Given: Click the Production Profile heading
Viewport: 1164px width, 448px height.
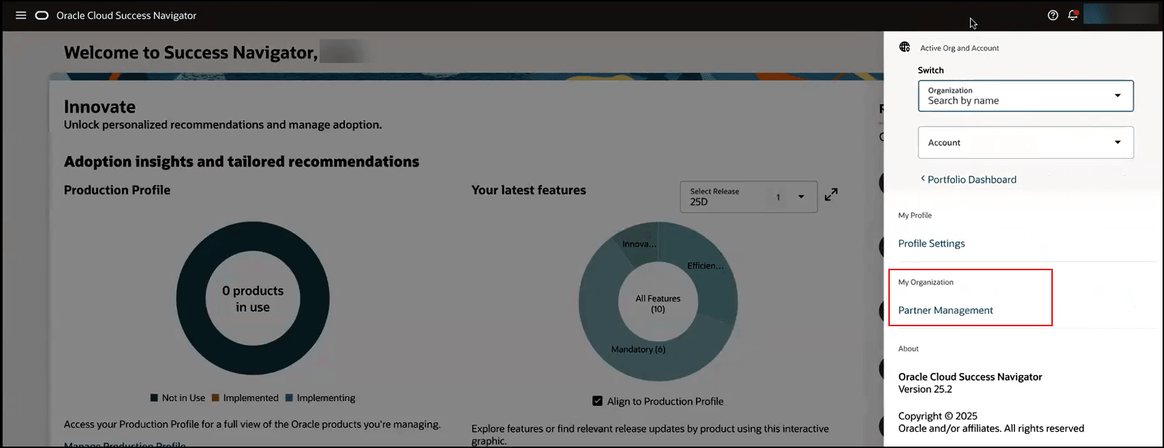Looking at the screenshot, I should (x=117, y=190).
